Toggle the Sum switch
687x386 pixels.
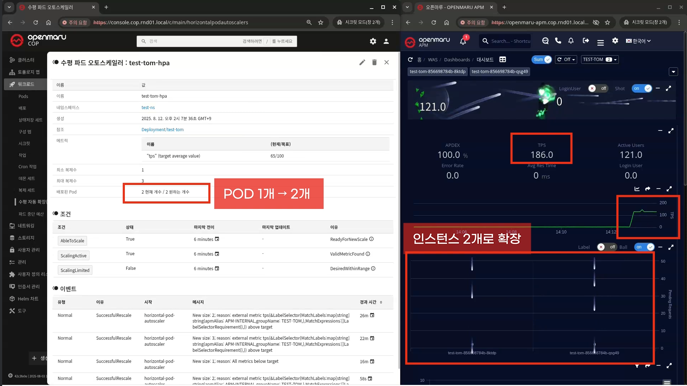click(x=542, y=60)
